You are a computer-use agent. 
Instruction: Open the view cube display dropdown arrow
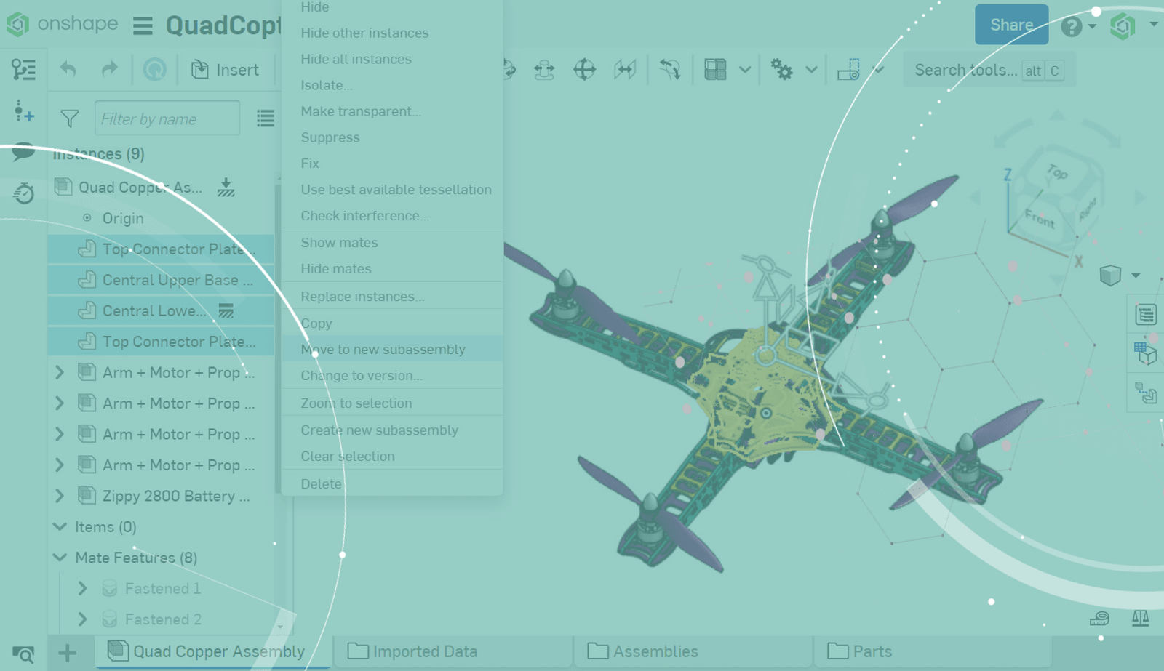tap(1136, 276)
